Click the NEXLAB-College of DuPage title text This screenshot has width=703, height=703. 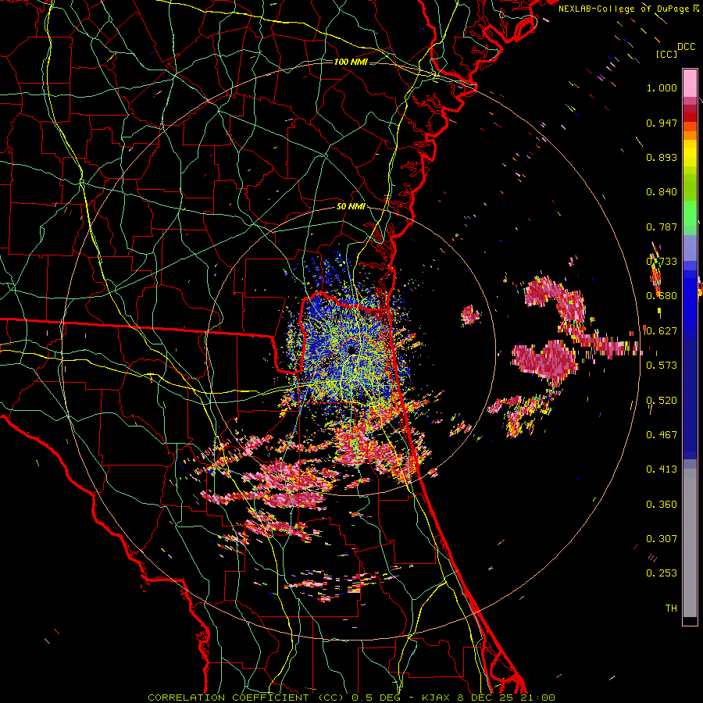(628, 9)
